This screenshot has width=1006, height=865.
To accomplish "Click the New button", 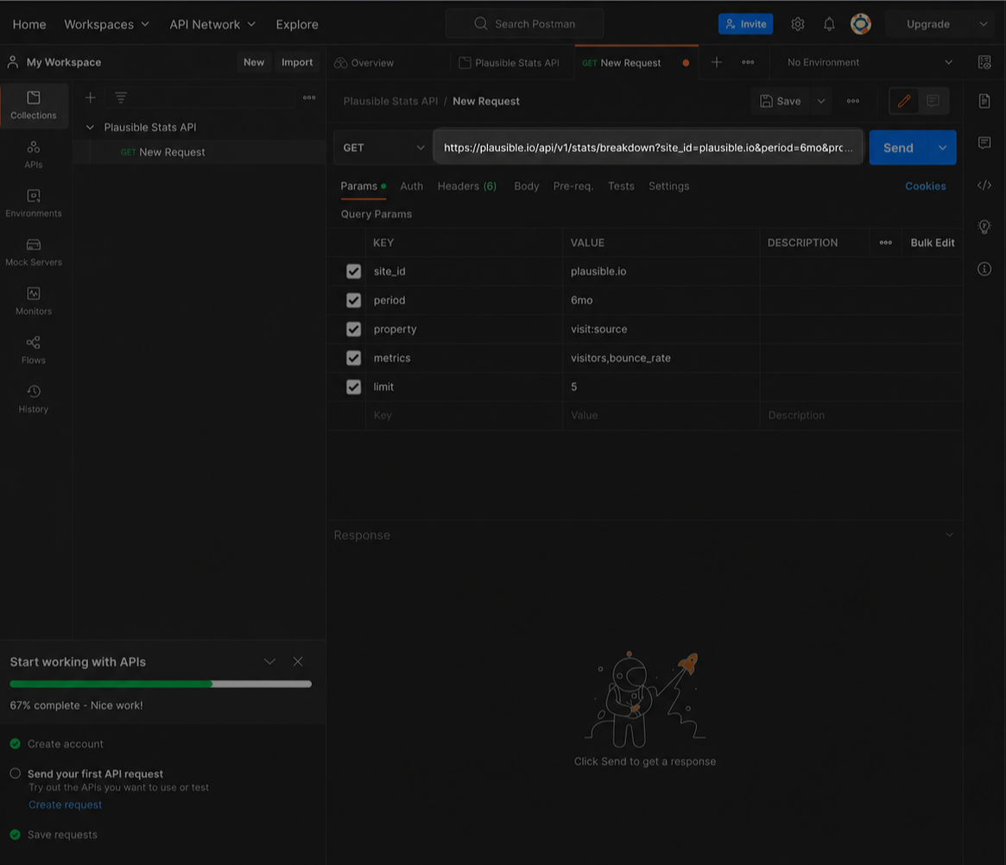I will pyautogui.click(x=253, y=62).
